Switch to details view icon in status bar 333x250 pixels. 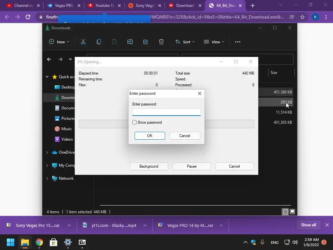click(x=285, y=212)
